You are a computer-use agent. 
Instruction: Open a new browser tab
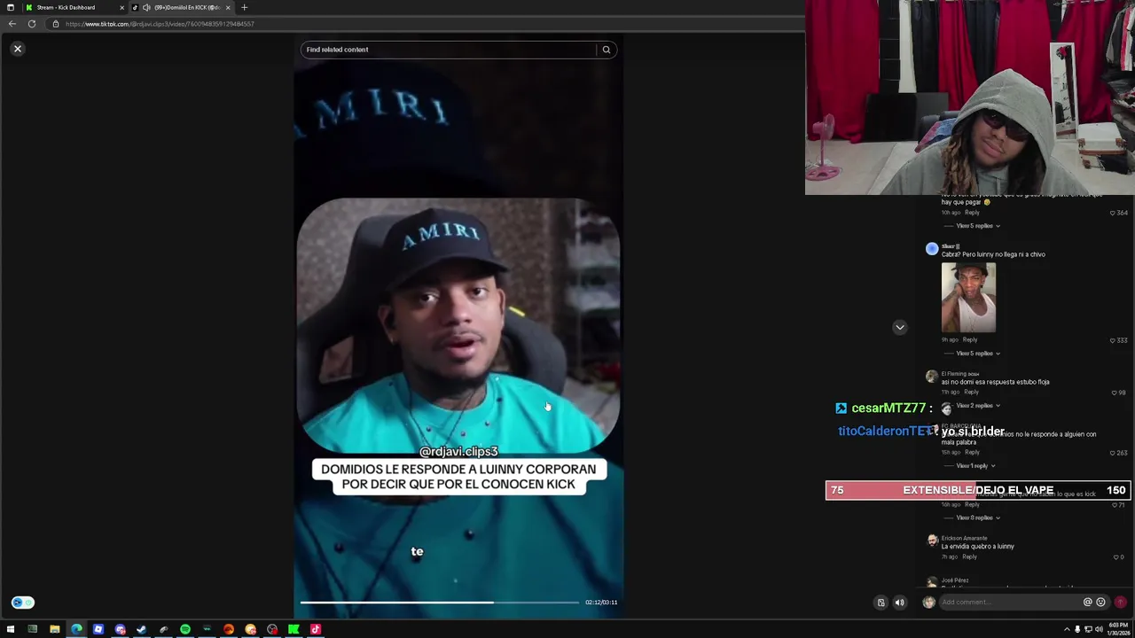pyautogui.click(x=245, y=7)
